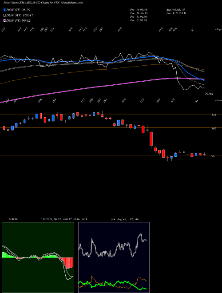Viewport: 222px width, 293px height.
Task: Open the green MACD histogram panel
Action: coord(38,257)
